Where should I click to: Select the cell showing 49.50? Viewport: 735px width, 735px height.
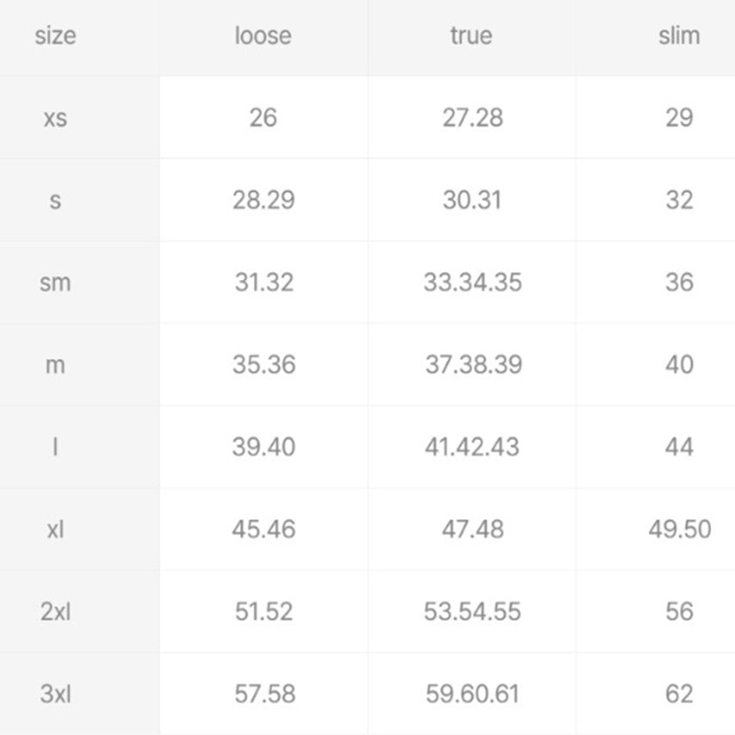click(x=680, y=529)
